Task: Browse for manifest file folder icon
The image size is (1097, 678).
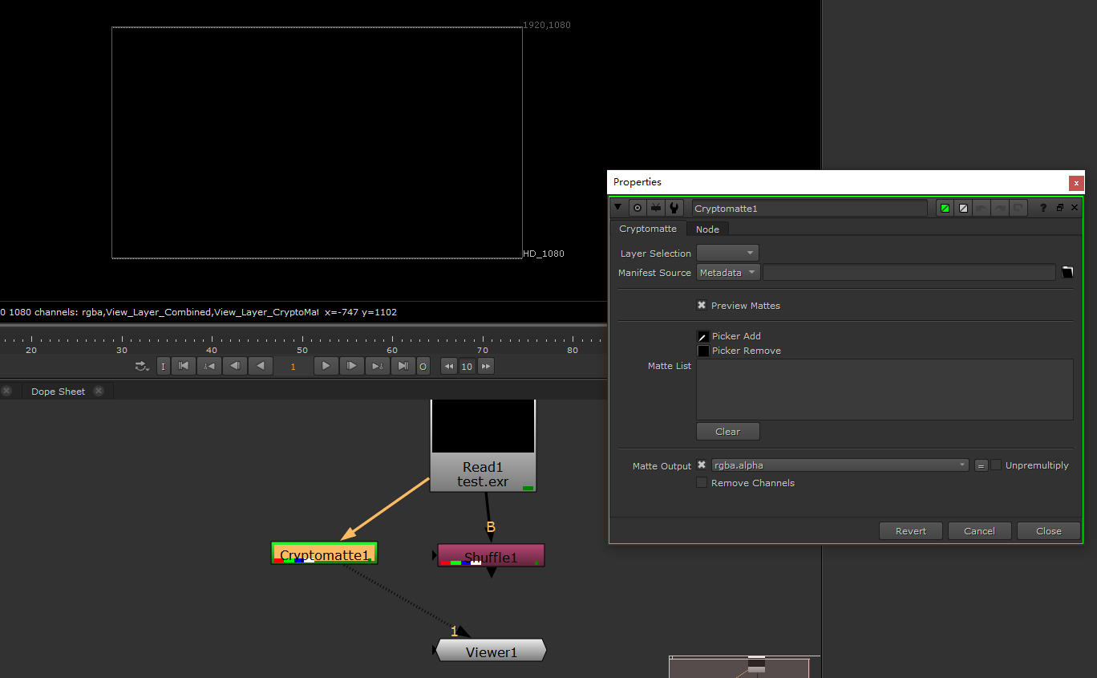Action: coord(1067,273)
